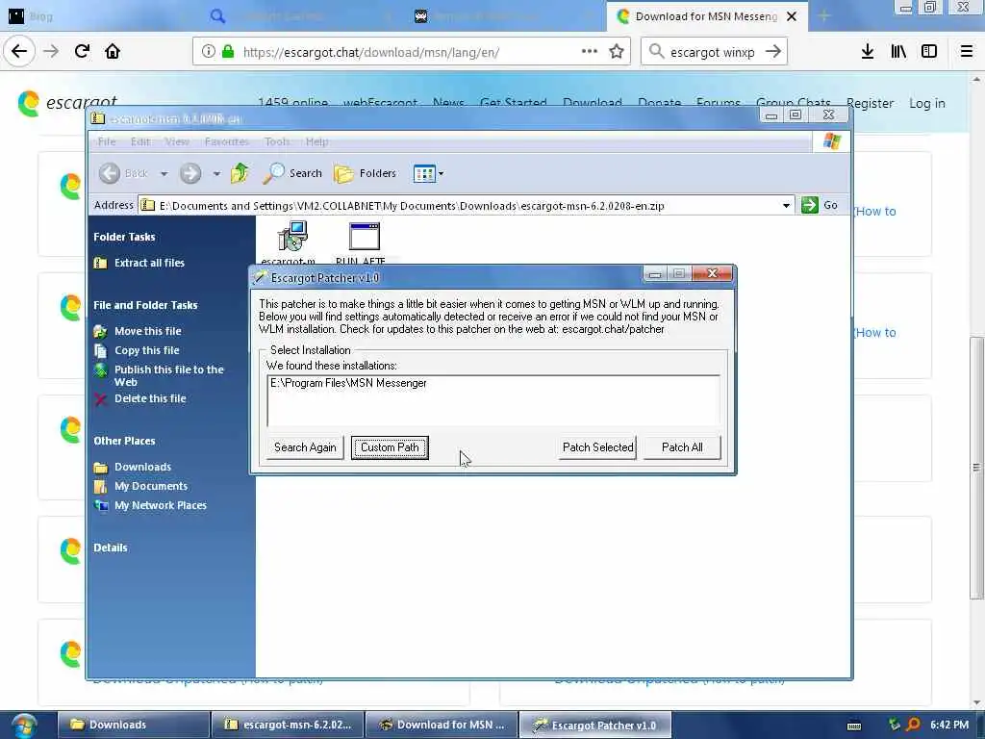This screenshot has height=739, width=985.
Task: Switch to Downloads taskbar button
Action: pyautogui.click(x=133, y=726)
